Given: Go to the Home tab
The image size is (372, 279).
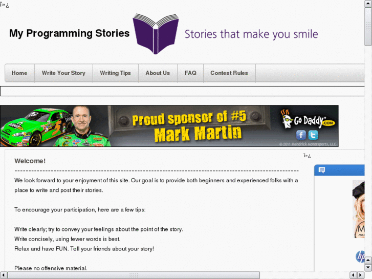Looking at the screenshot, I should coord(19,73).
